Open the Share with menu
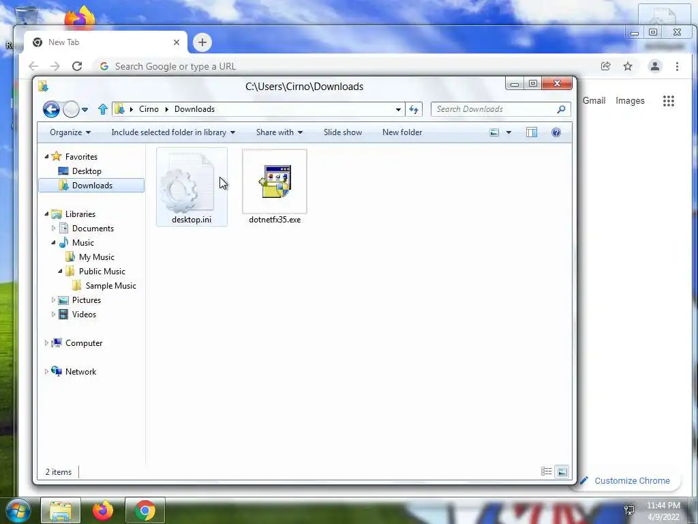The image size is (698, 524). (279, 132)
